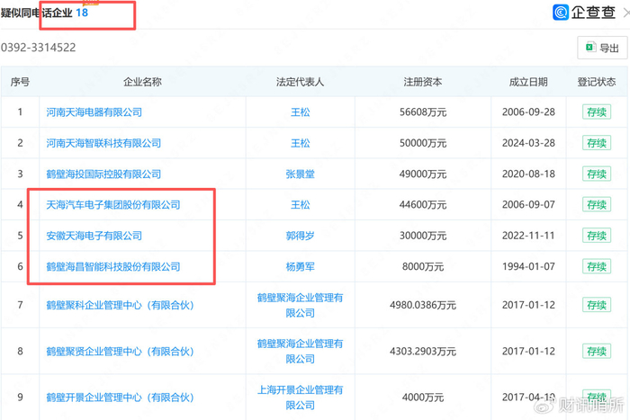Click the capital value 49000万元
630x420 pixels.
click(x=423, y=174)
